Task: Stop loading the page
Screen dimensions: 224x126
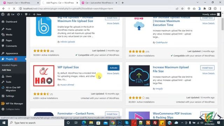Action: pyautogui.click(x=14, y=8)
